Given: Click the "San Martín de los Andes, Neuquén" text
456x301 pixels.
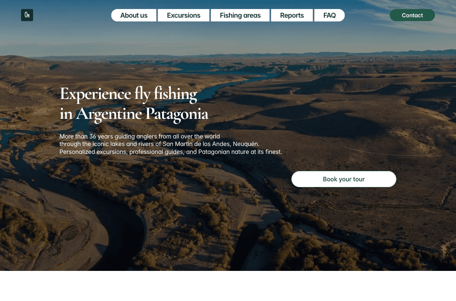Looking at the screenshot, I should click(211, 144).
